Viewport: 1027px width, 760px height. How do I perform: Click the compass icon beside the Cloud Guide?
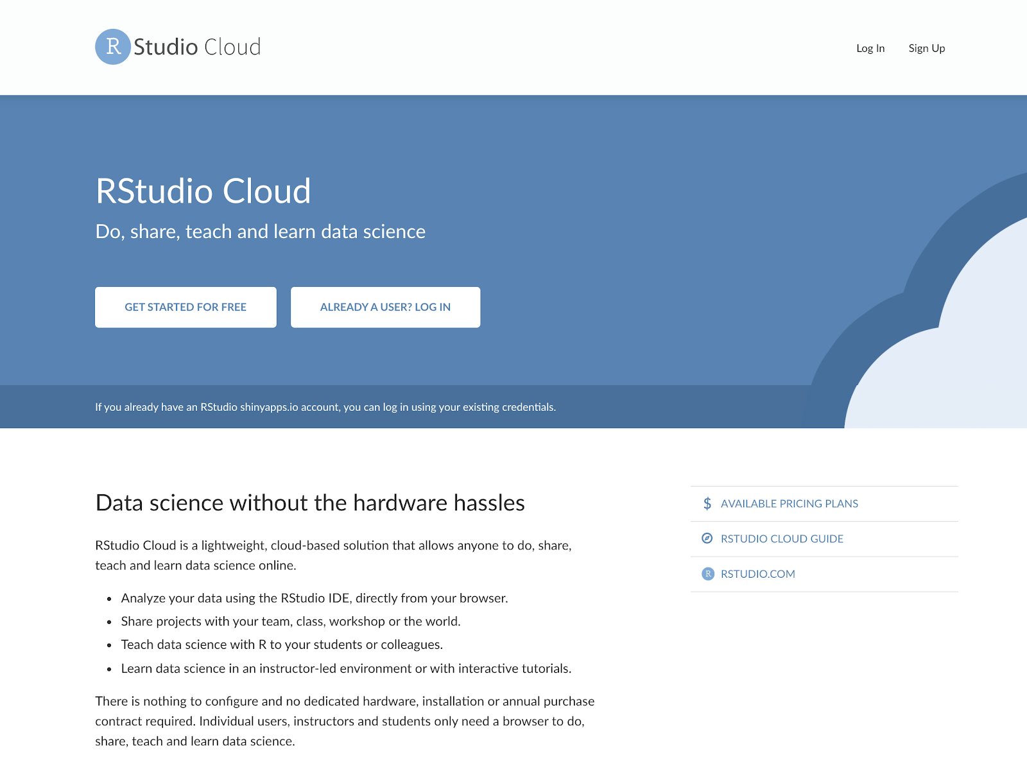tap(707, 539)
